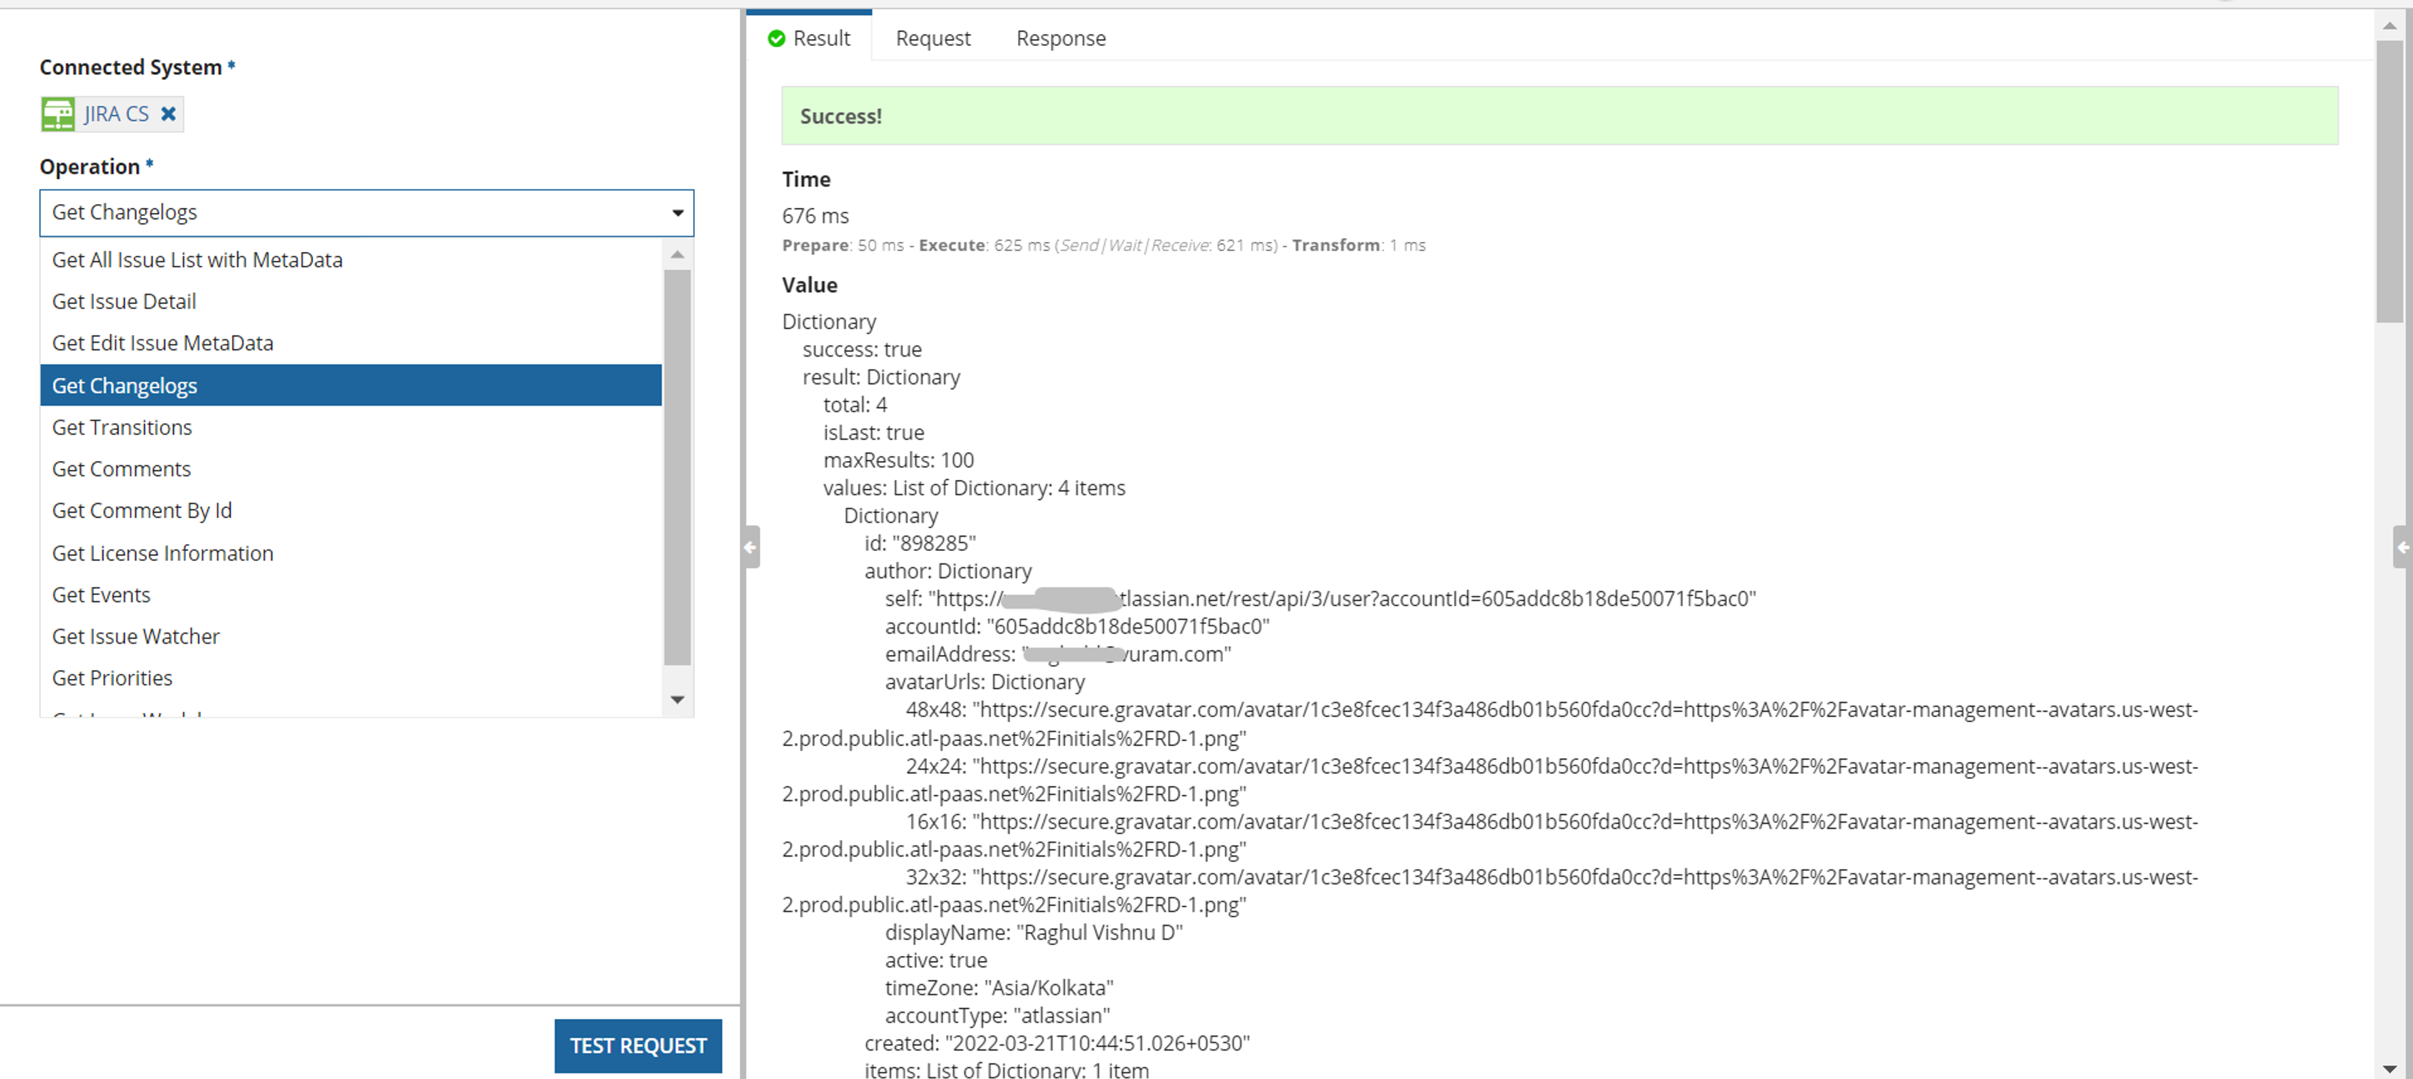This screenshot has height=1079, width=2413.
Task: Click the result pane vertical scrollbar thumb
Action: pos(2390,181)
